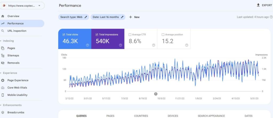Open the Search type: Web filter chip
Screen dimensions: 273x118
pos(74,17)
